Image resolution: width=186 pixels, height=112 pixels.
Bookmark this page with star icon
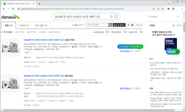(x=163, y=9)
